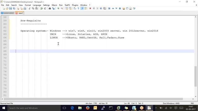Click the Redo arrow icon
The image size is (198, 111).
[45, 8]
